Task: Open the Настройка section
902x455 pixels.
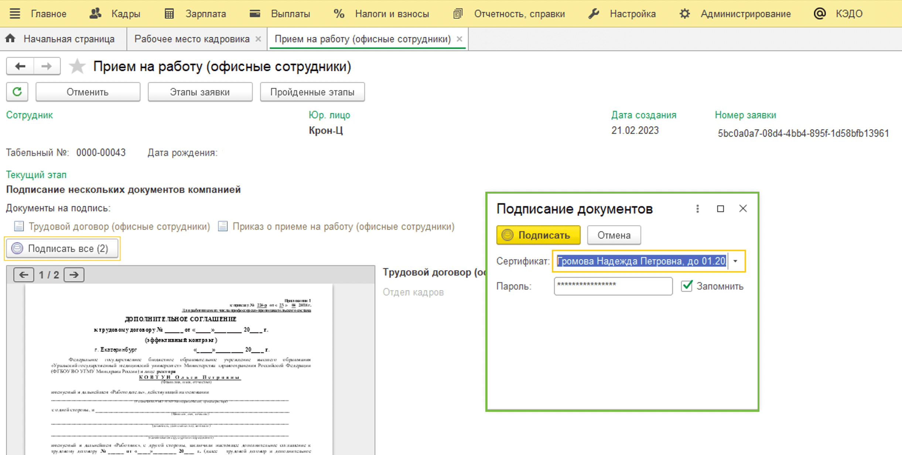Action: click(x=633, y=14)
